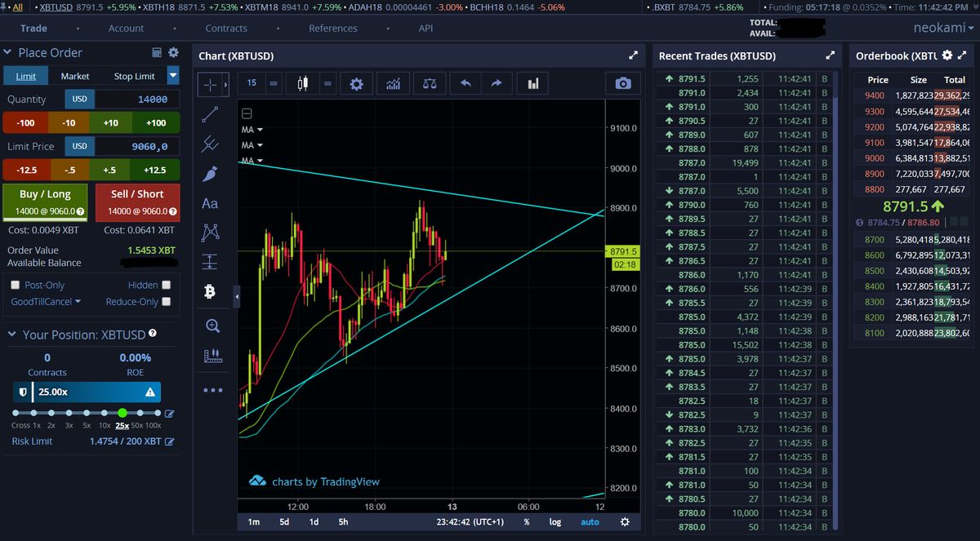980x541 pixels.
Task: Open chart settings gear beside auto
Action: [625, 521]
